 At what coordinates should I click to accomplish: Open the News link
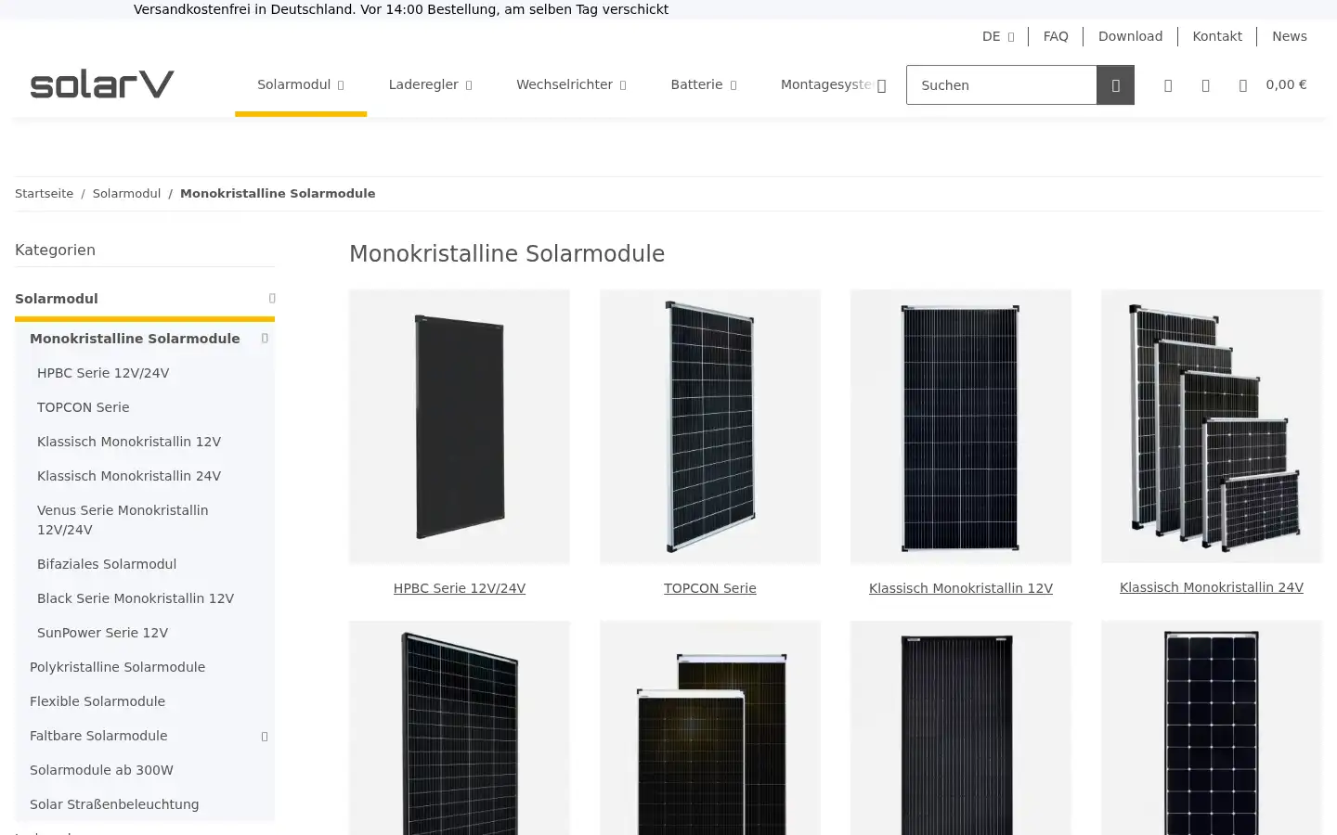pyautogui.click(x=1290, y=36)
